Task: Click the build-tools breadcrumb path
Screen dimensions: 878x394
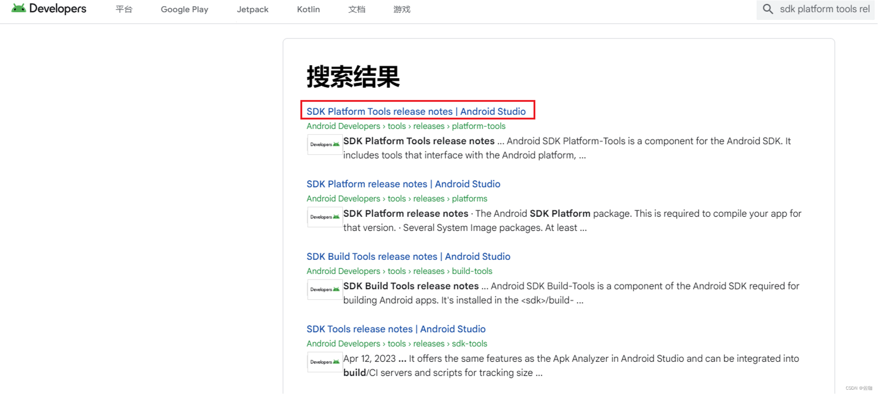Action: (x=399, y=271)
